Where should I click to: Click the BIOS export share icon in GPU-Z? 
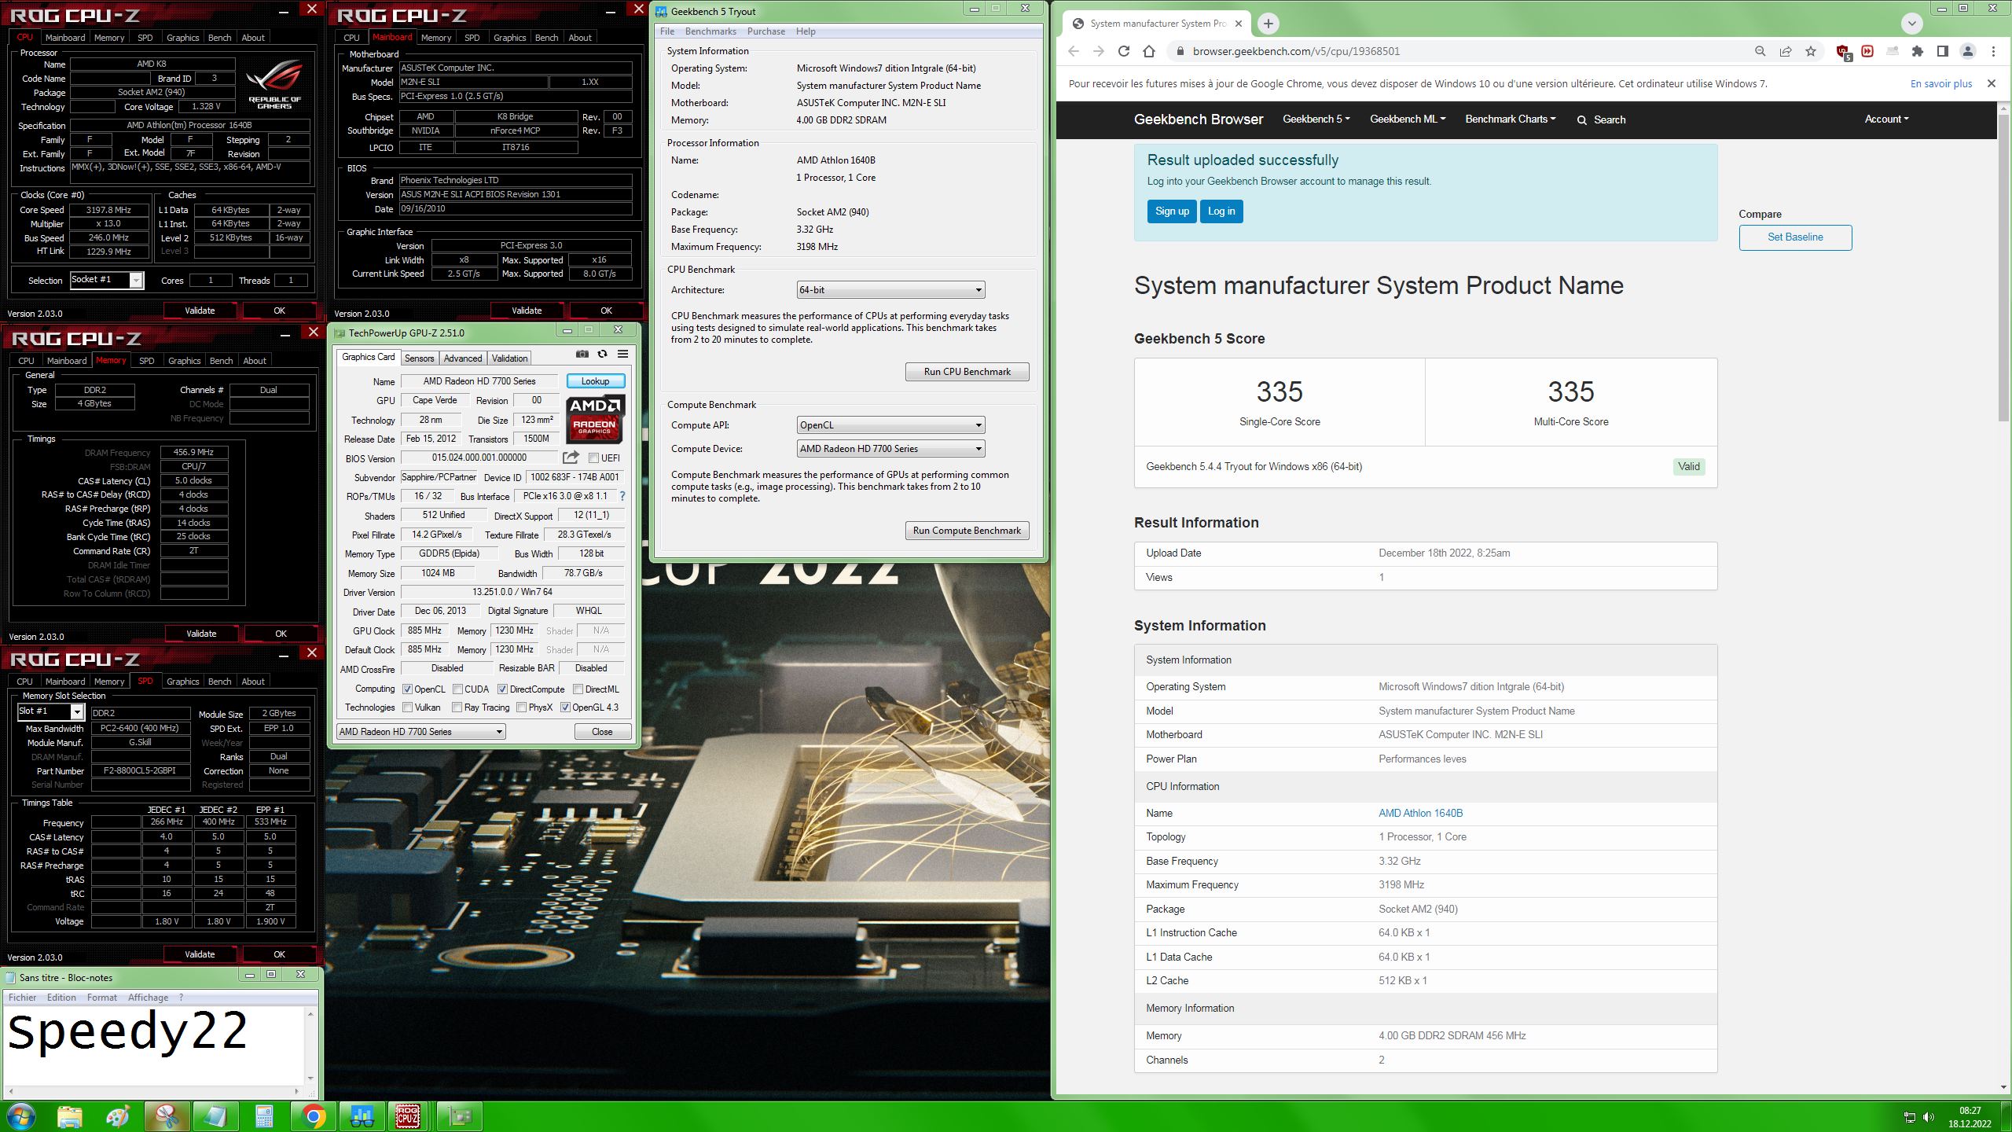click(571, 458)
